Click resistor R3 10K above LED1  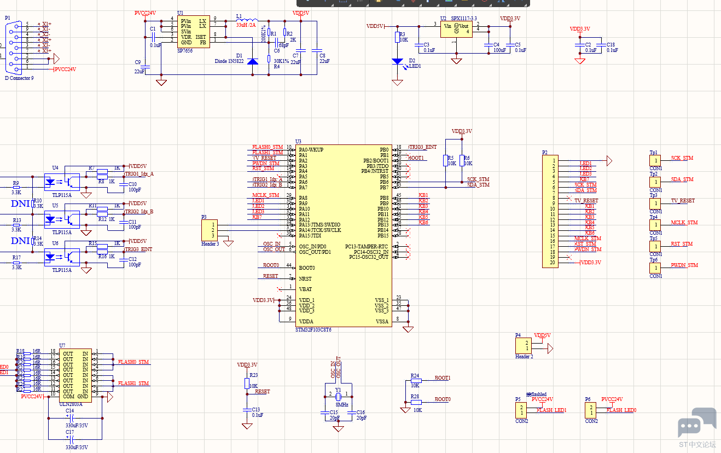click(x=398, y=37)
